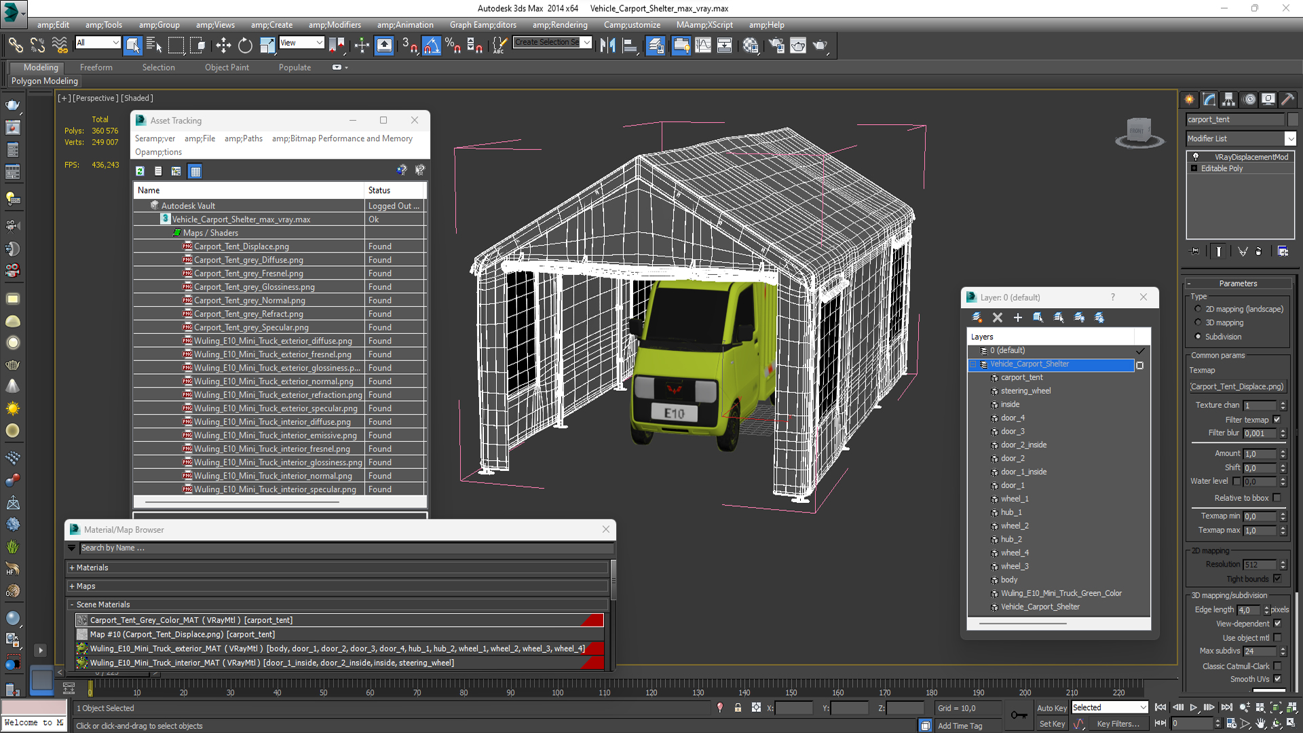
Task: Select the Move tool in main toolbar
Action: pos(223,45)
